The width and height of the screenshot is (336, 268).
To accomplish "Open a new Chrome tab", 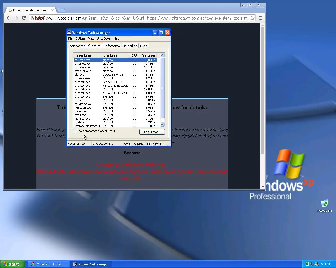I will 61,10.
